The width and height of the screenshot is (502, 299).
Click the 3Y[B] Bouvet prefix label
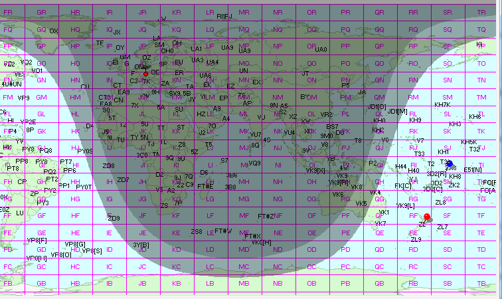pyautogui.click(x=140, y=245)
